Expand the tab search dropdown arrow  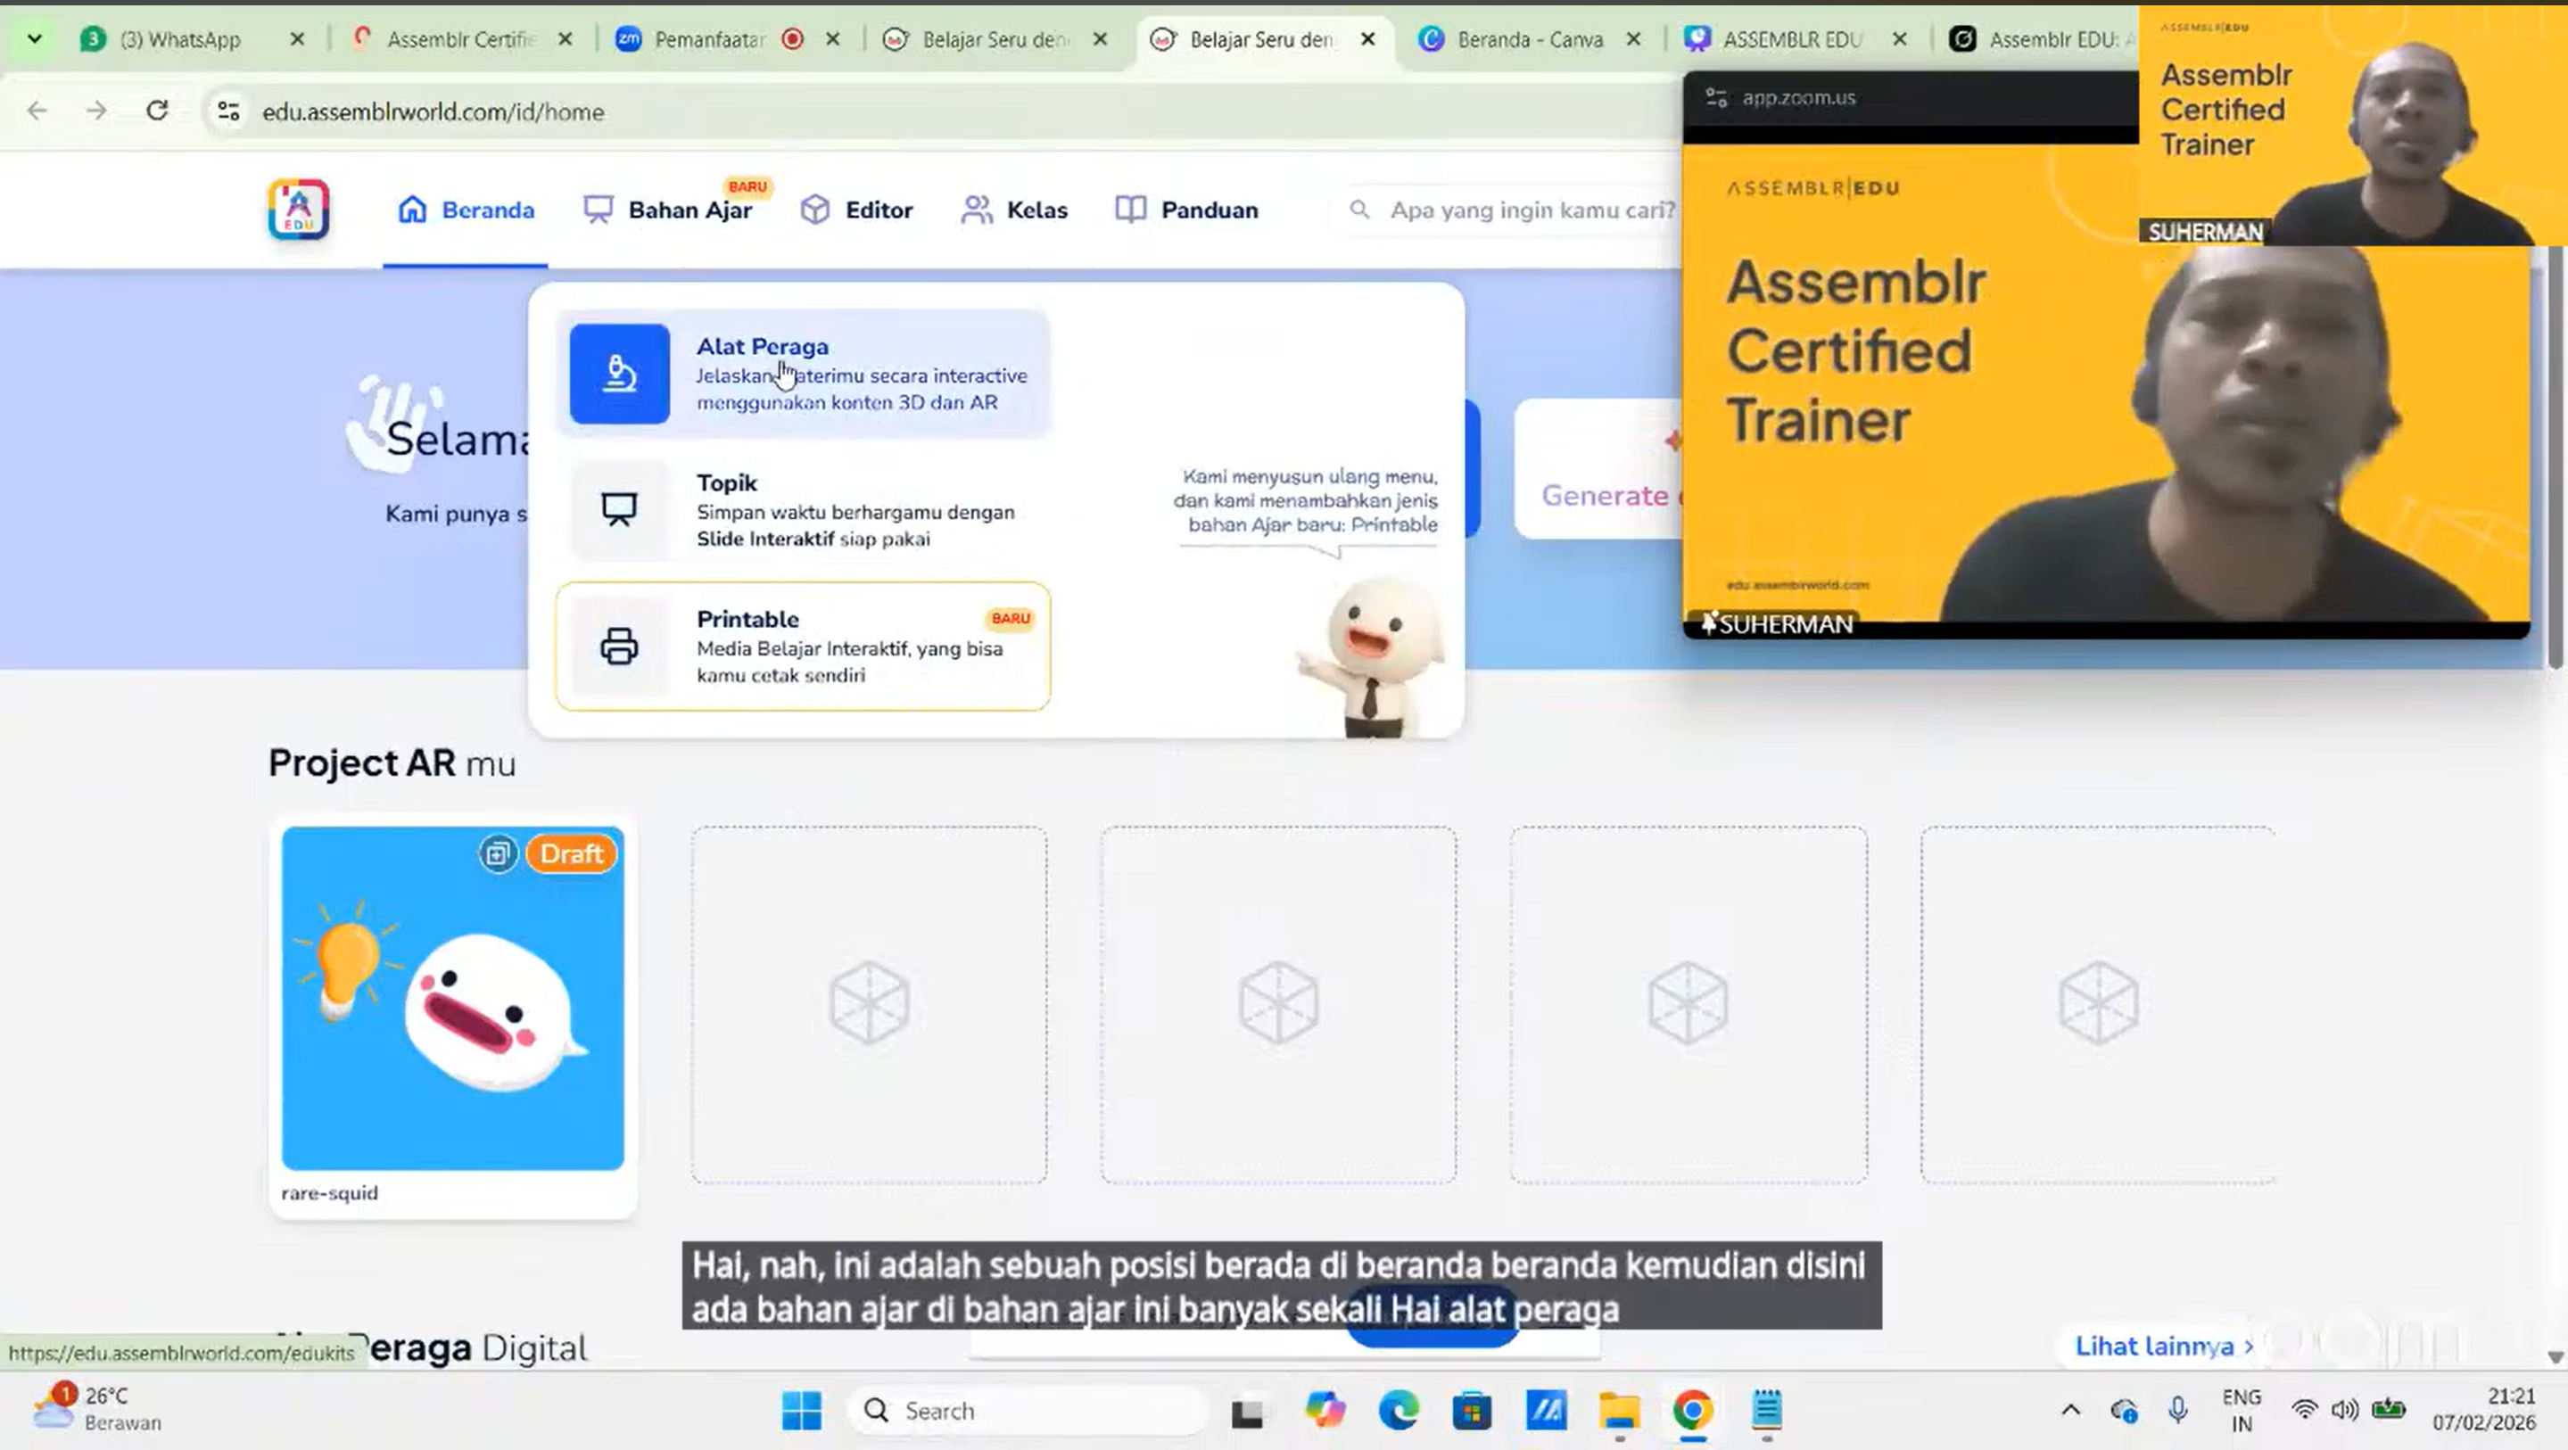(35, 39)
